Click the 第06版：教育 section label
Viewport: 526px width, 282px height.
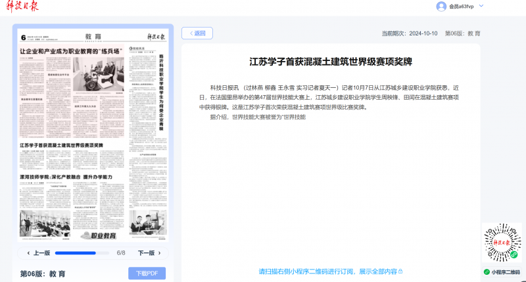pyautogui.click(x=43, y=273)
